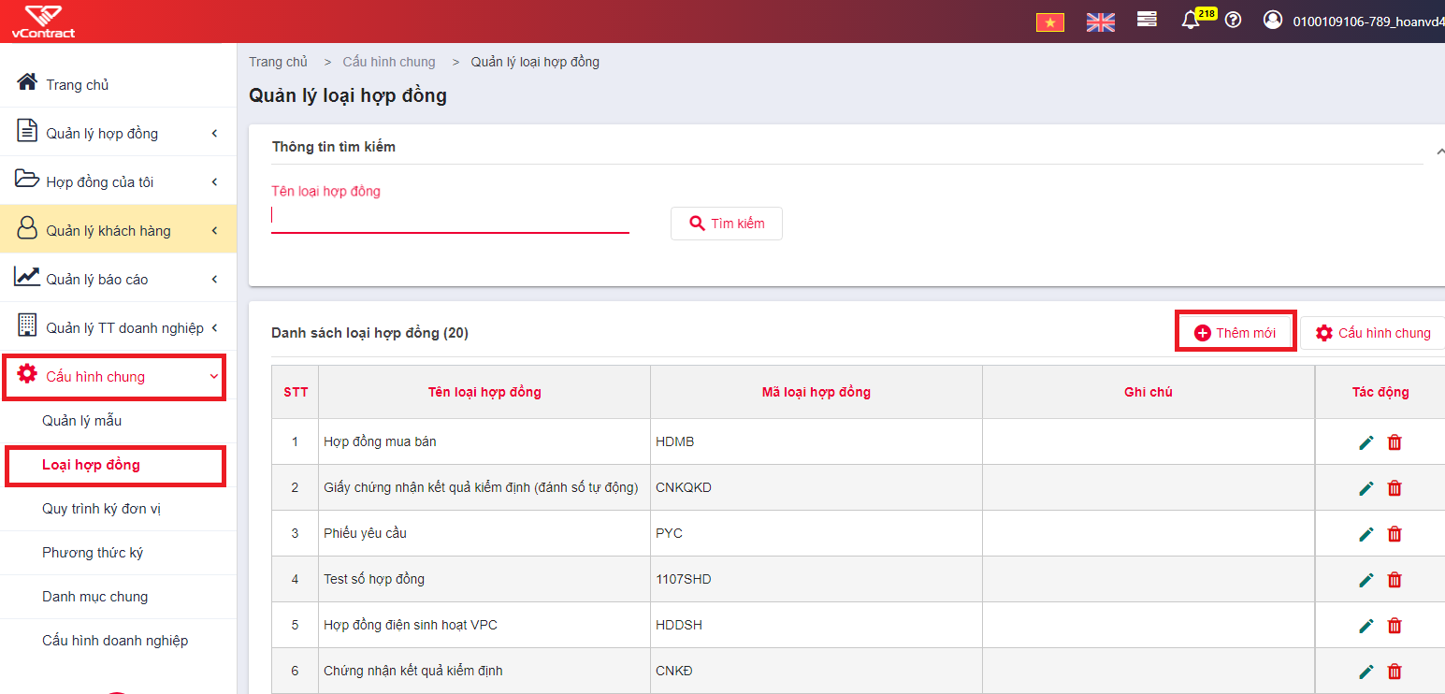Open the help question mark icon
Image resolution: width=1445 pixels, height=694 pixels.
point(1233,20)
